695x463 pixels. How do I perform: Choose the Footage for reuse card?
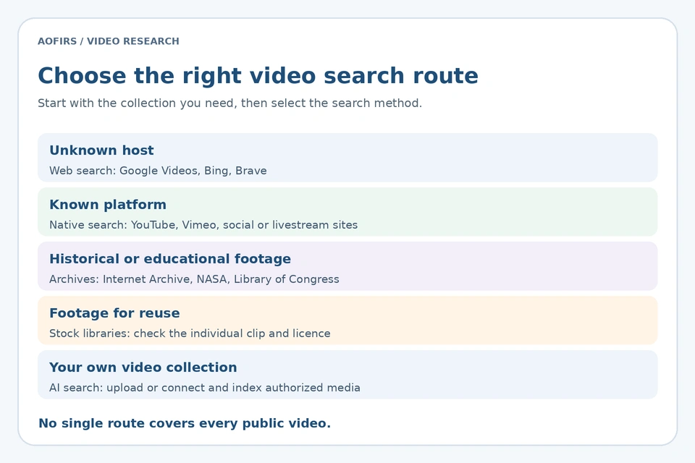coord(347,320)
